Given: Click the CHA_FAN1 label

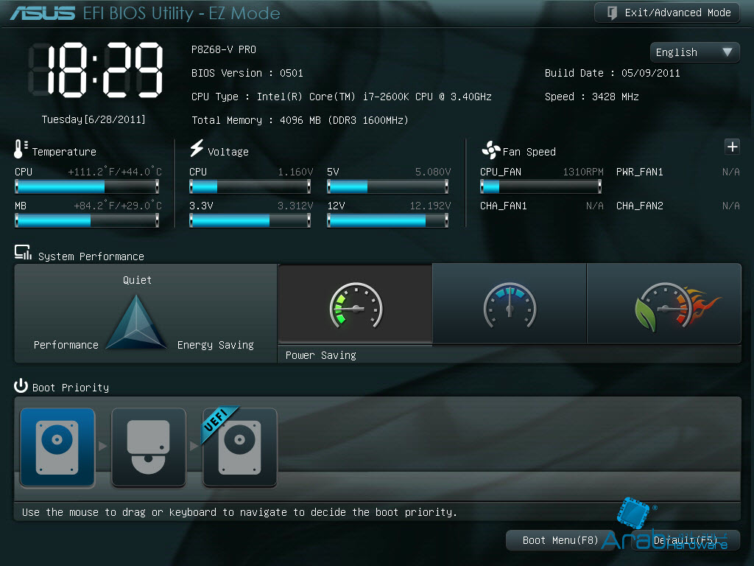Looking at the screenshot, I should click(x=504, y=206).
